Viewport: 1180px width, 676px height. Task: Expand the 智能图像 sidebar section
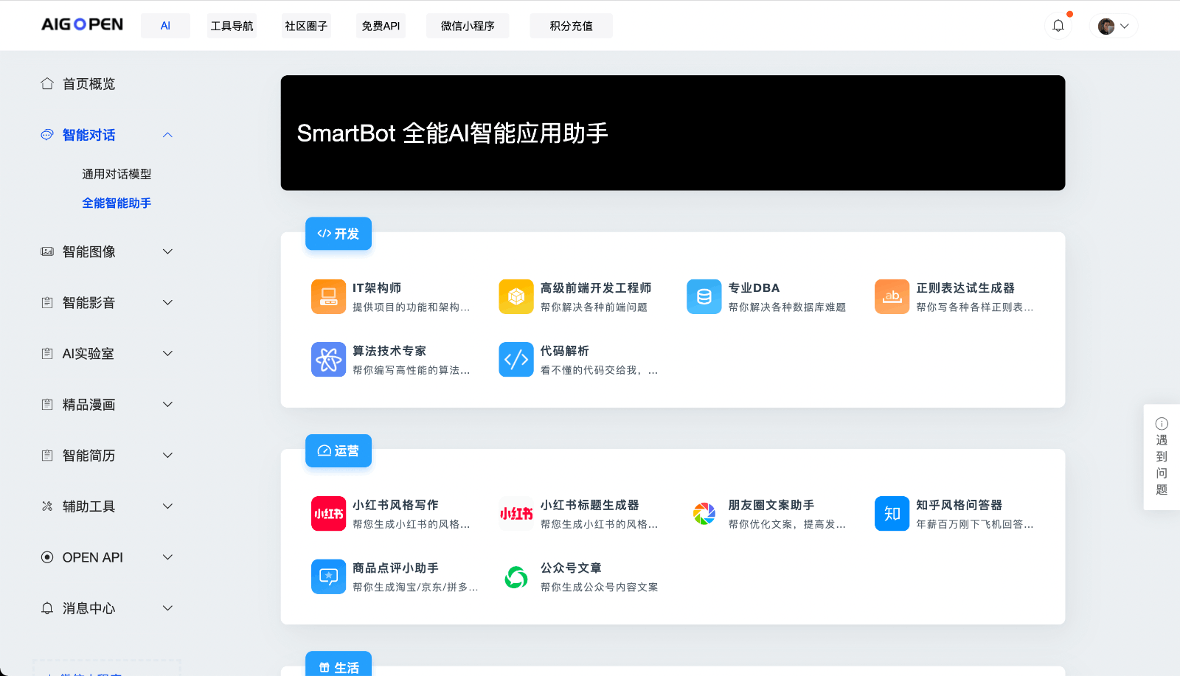tap(168, 251)
